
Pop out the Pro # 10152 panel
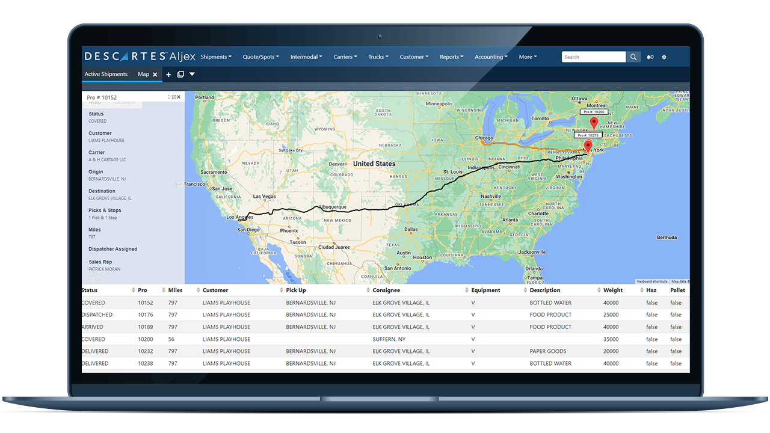click(174, 97)
